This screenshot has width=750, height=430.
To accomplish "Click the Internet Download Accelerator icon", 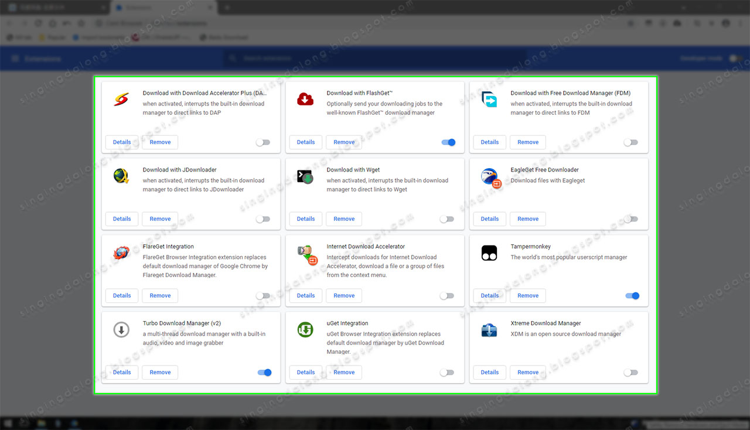I will (x=306, y=254).
